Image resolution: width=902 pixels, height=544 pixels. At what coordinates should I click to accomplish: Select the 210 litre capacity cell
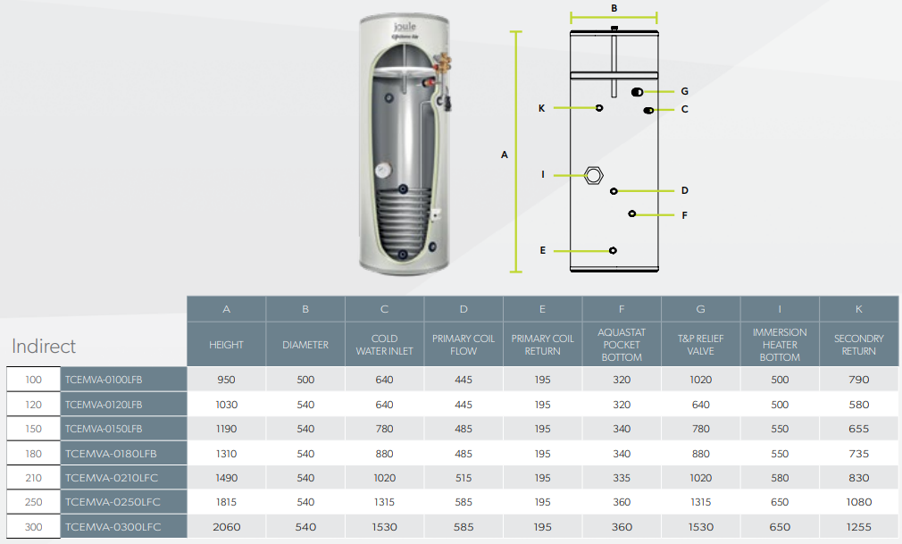point(32,477)
